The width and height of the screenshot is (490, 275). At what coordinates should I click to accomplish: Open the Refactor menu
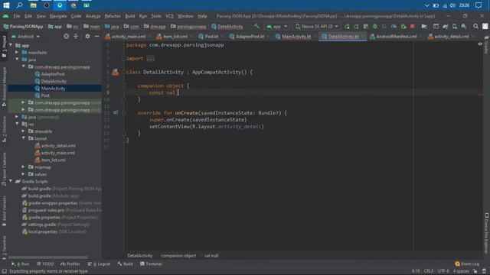click(x=113, y=16)
